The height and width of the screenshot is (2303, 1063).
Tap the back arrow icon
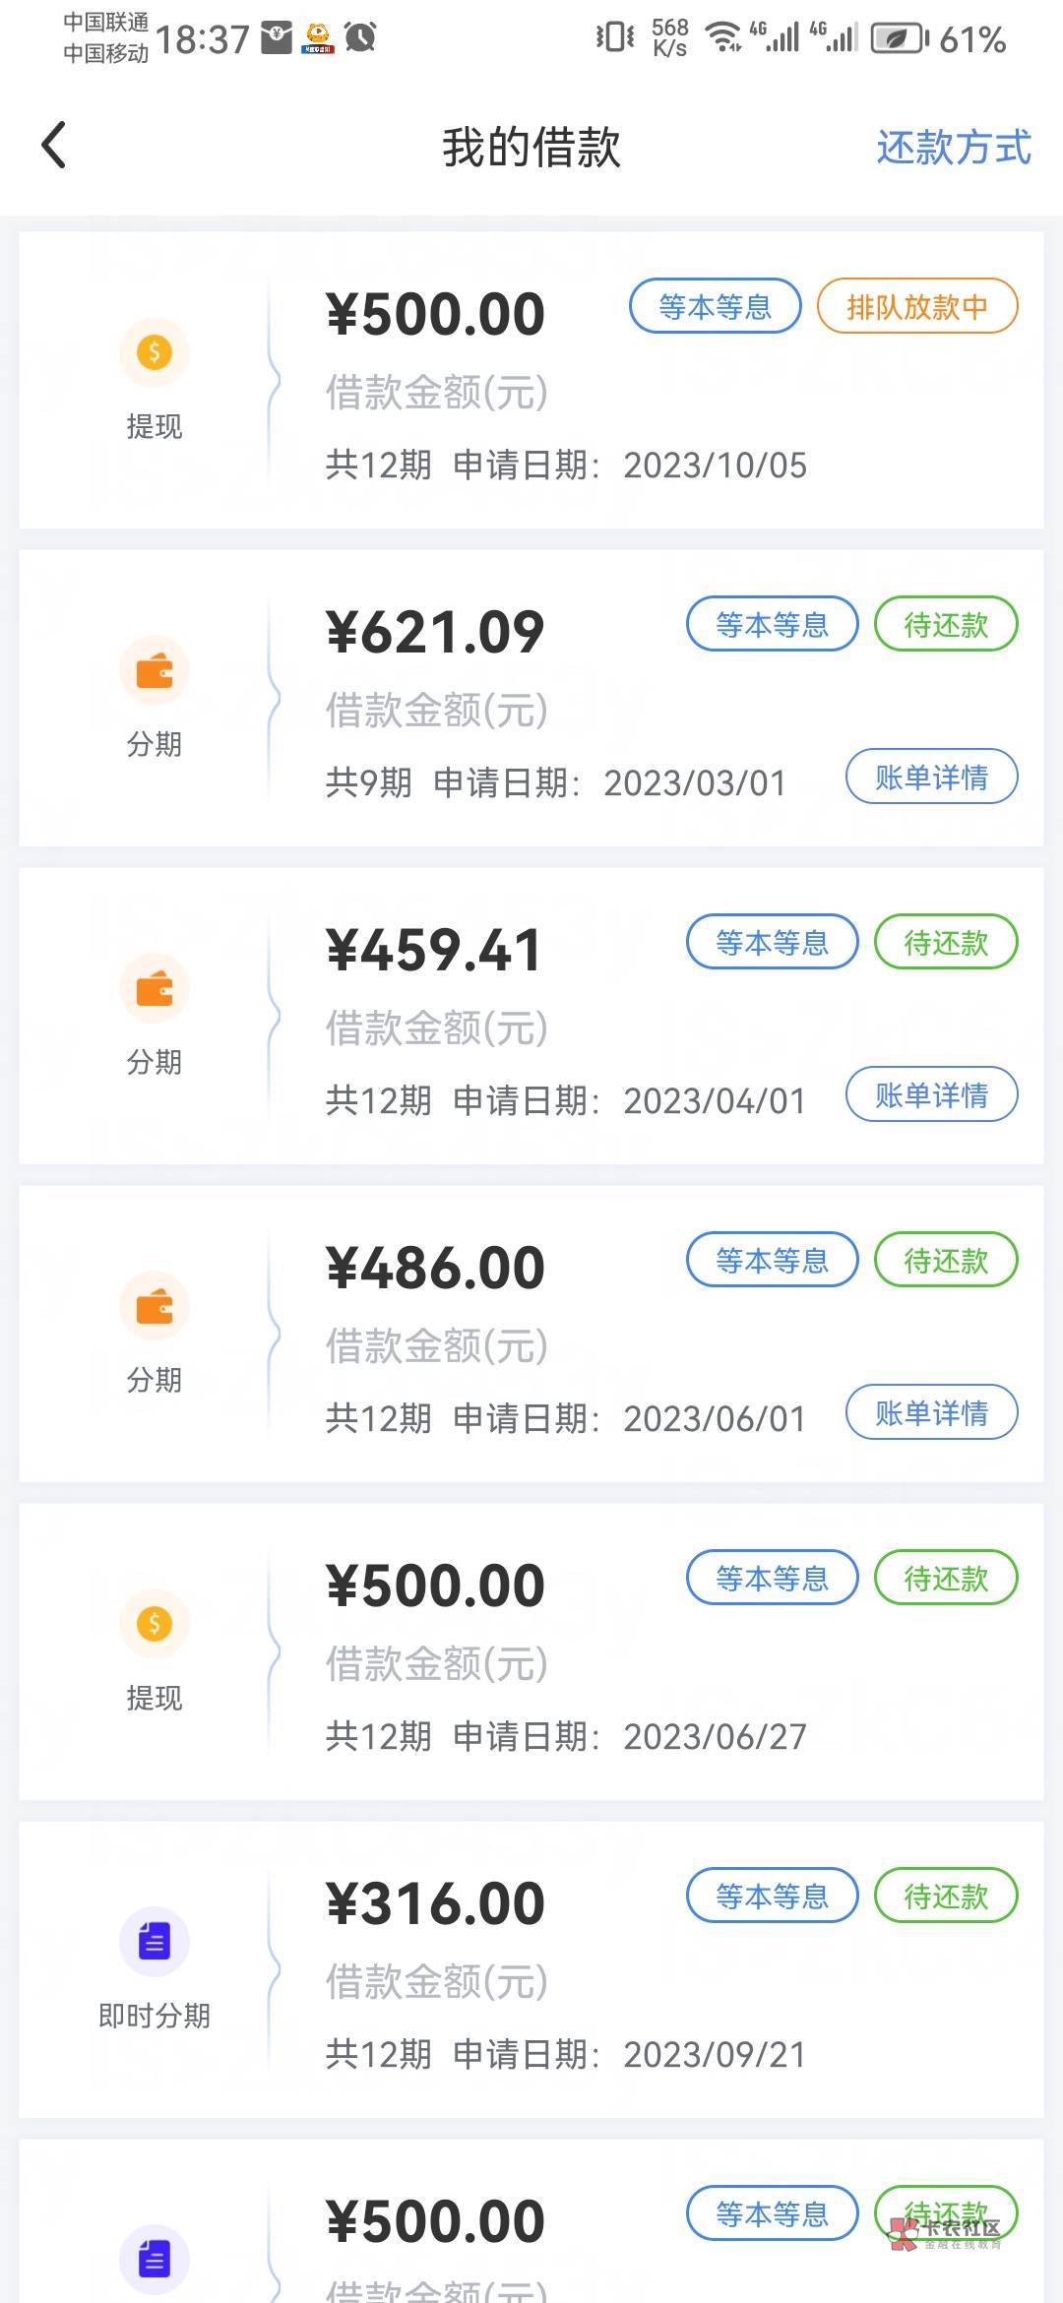click(55, 146)
